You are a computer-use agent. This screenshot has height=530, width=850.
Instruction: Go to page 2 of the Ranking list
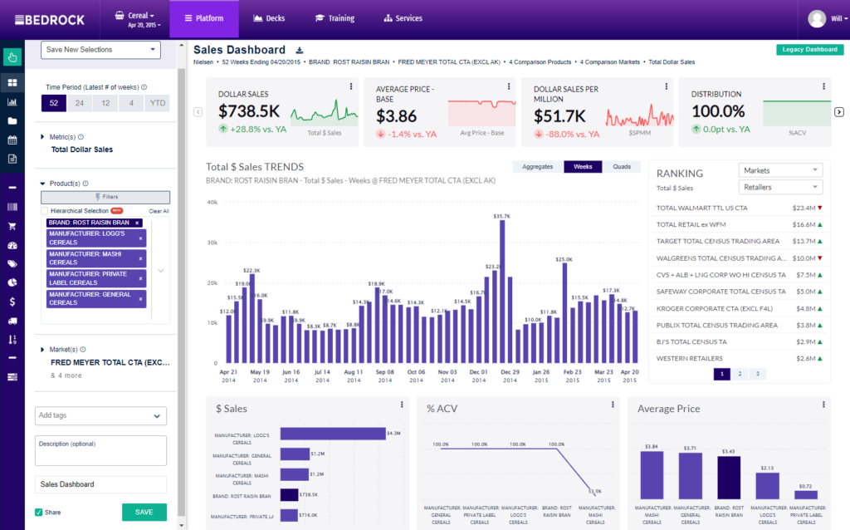(x=739, y=374)
